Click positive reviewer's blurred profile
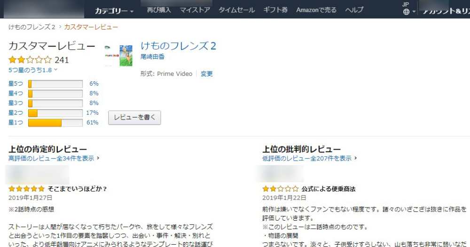470x247 pixels. [37, 175]
